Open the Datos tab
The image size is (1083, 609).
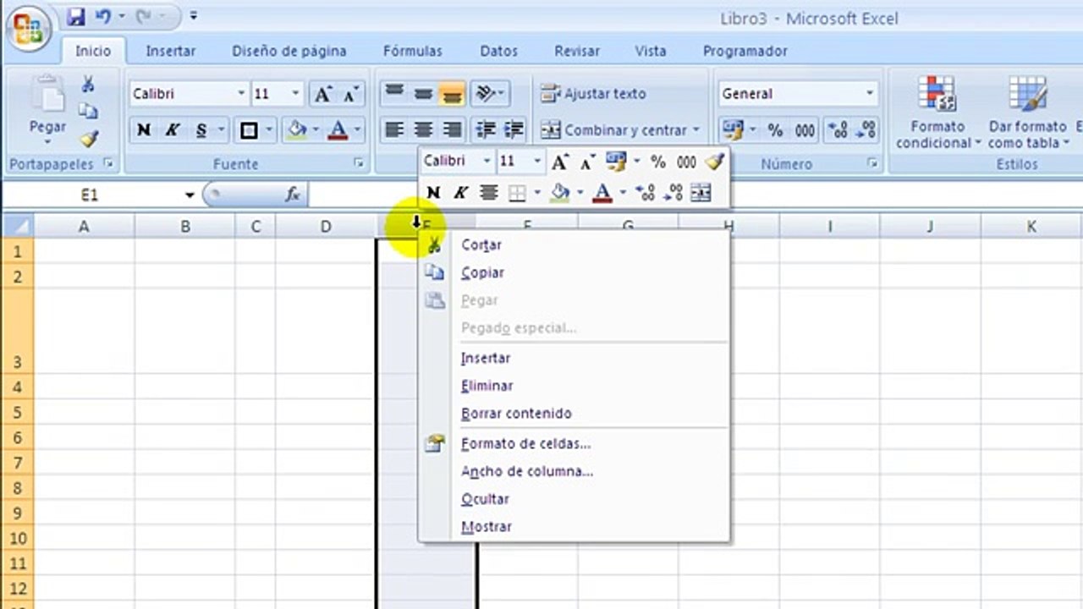point(499,51)
